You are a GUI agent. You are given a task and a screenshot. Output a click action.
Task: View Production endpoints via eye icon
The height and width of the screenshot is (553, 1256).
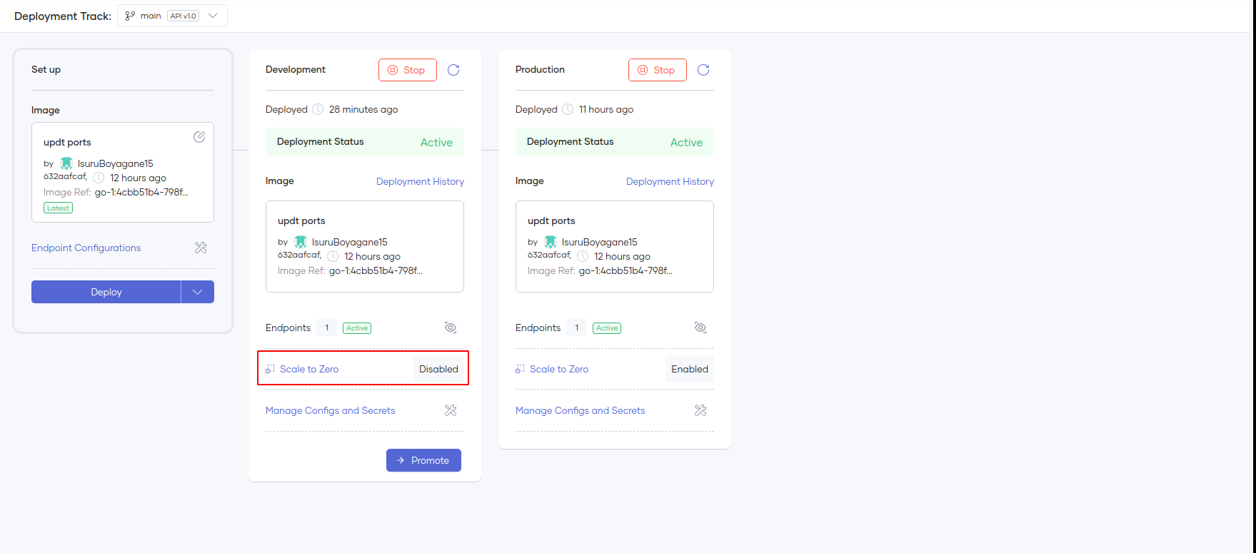point(700,328)
